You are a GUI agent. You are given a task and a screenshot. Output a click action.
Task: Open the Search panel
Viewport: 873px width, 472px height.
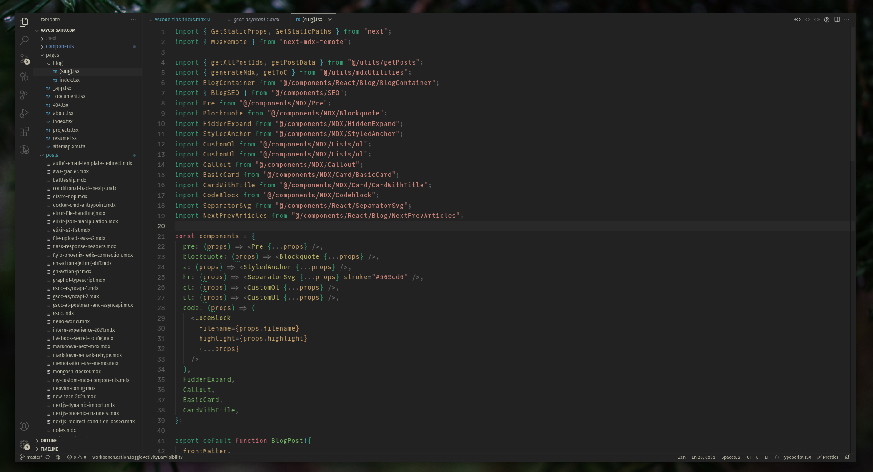coord(24,40)
